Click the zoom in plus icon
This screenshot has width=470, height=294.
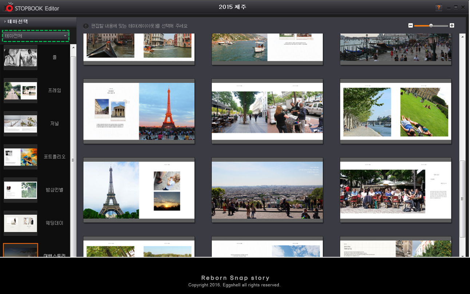pyautogui.click(x=452, y=25)
